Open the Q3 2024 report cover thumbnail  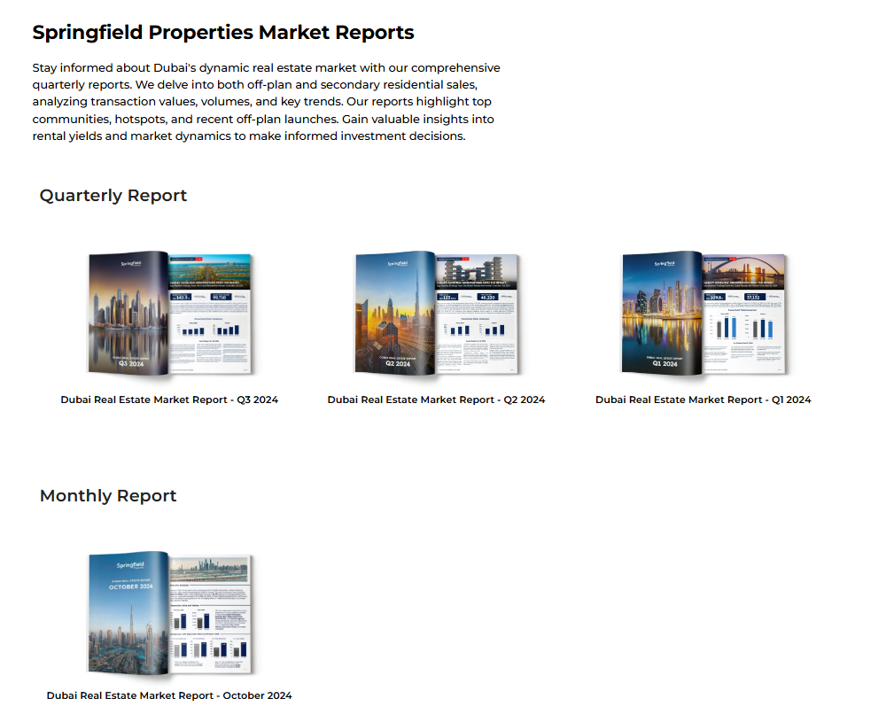(x=127, y=313)
